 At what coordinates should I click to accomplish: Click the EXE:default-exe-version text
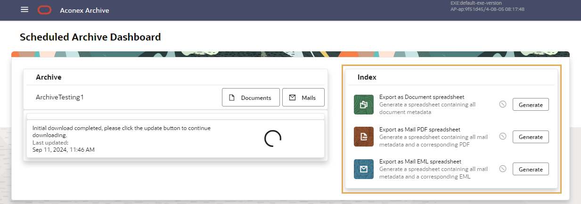[x=476, y=3]
